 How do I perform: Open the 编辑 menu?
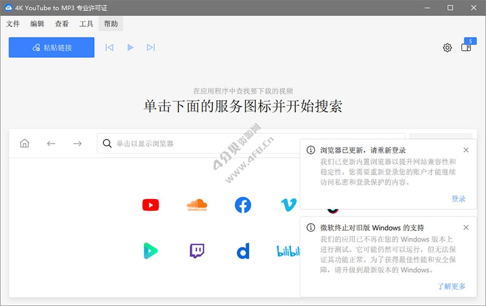[x=37, y=24]
